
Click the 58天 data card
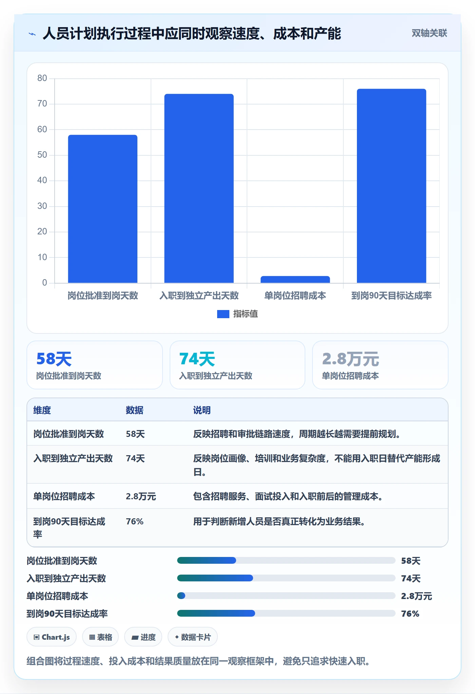(x=95, y=365)
